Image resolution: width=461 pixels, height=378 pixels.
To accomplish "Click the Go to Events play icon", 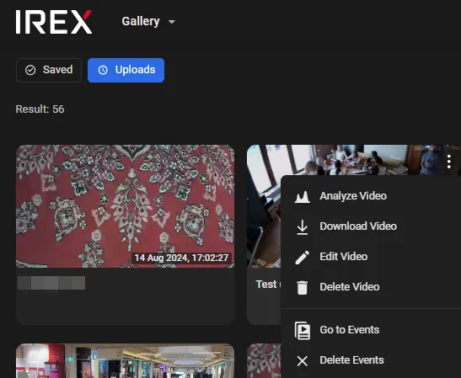I will (x=303, y=331).
